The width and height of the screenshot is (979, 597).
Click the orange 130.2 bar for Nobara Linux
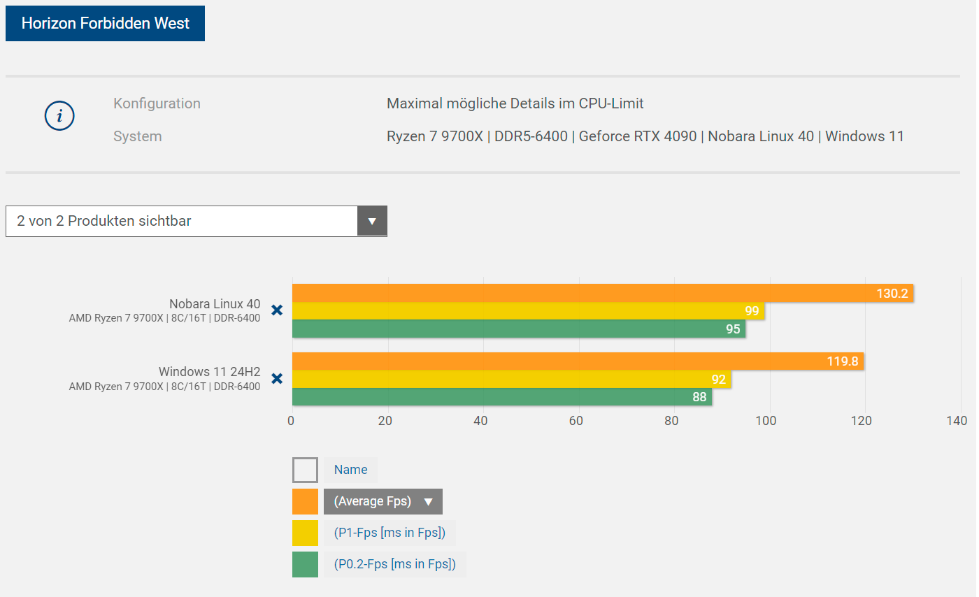point(603,293)
